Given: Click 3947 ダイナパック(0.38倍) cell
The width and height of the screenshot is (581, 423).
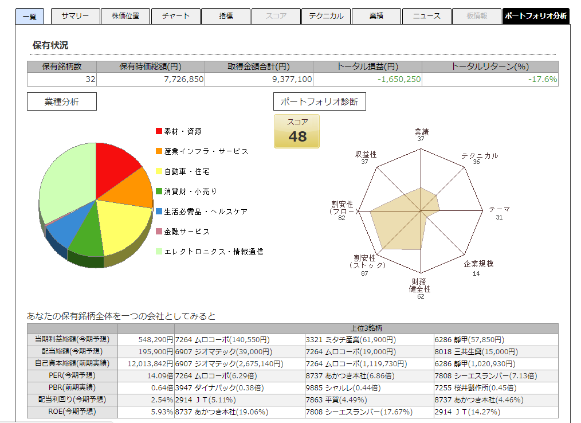Looking at the screenshot, I should pyautogui.click(x=240, y=388).
